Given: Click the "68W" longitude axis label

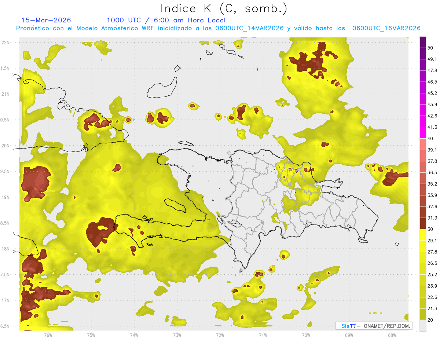Looking at the screenshot, I should click(x=392, y=335).
